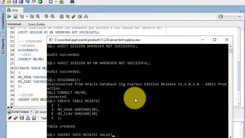Image resolution: width=245 pixels, height=138 pixels.
Task: Minimize the sqlplus.exe console window
Action: (x=203, y=40)
